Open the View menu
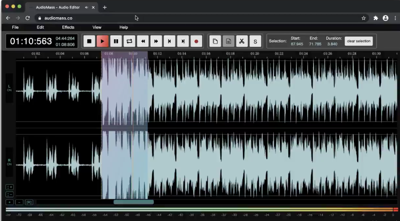Screen dimensions: 400x221 pos(97,27)
